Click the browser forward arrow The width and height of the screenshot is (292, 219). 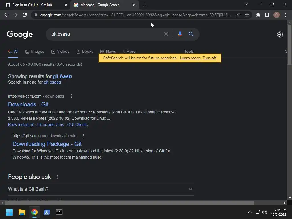(15, 15)
